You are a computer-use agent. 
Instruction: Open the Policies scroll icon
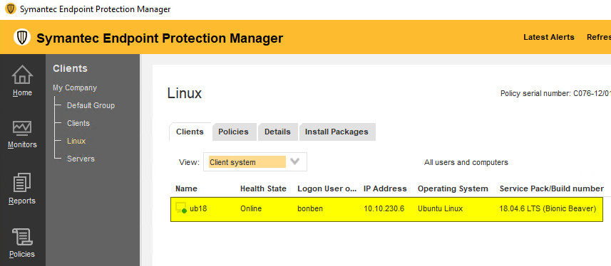pyautogui.click(x=22, y=237)
